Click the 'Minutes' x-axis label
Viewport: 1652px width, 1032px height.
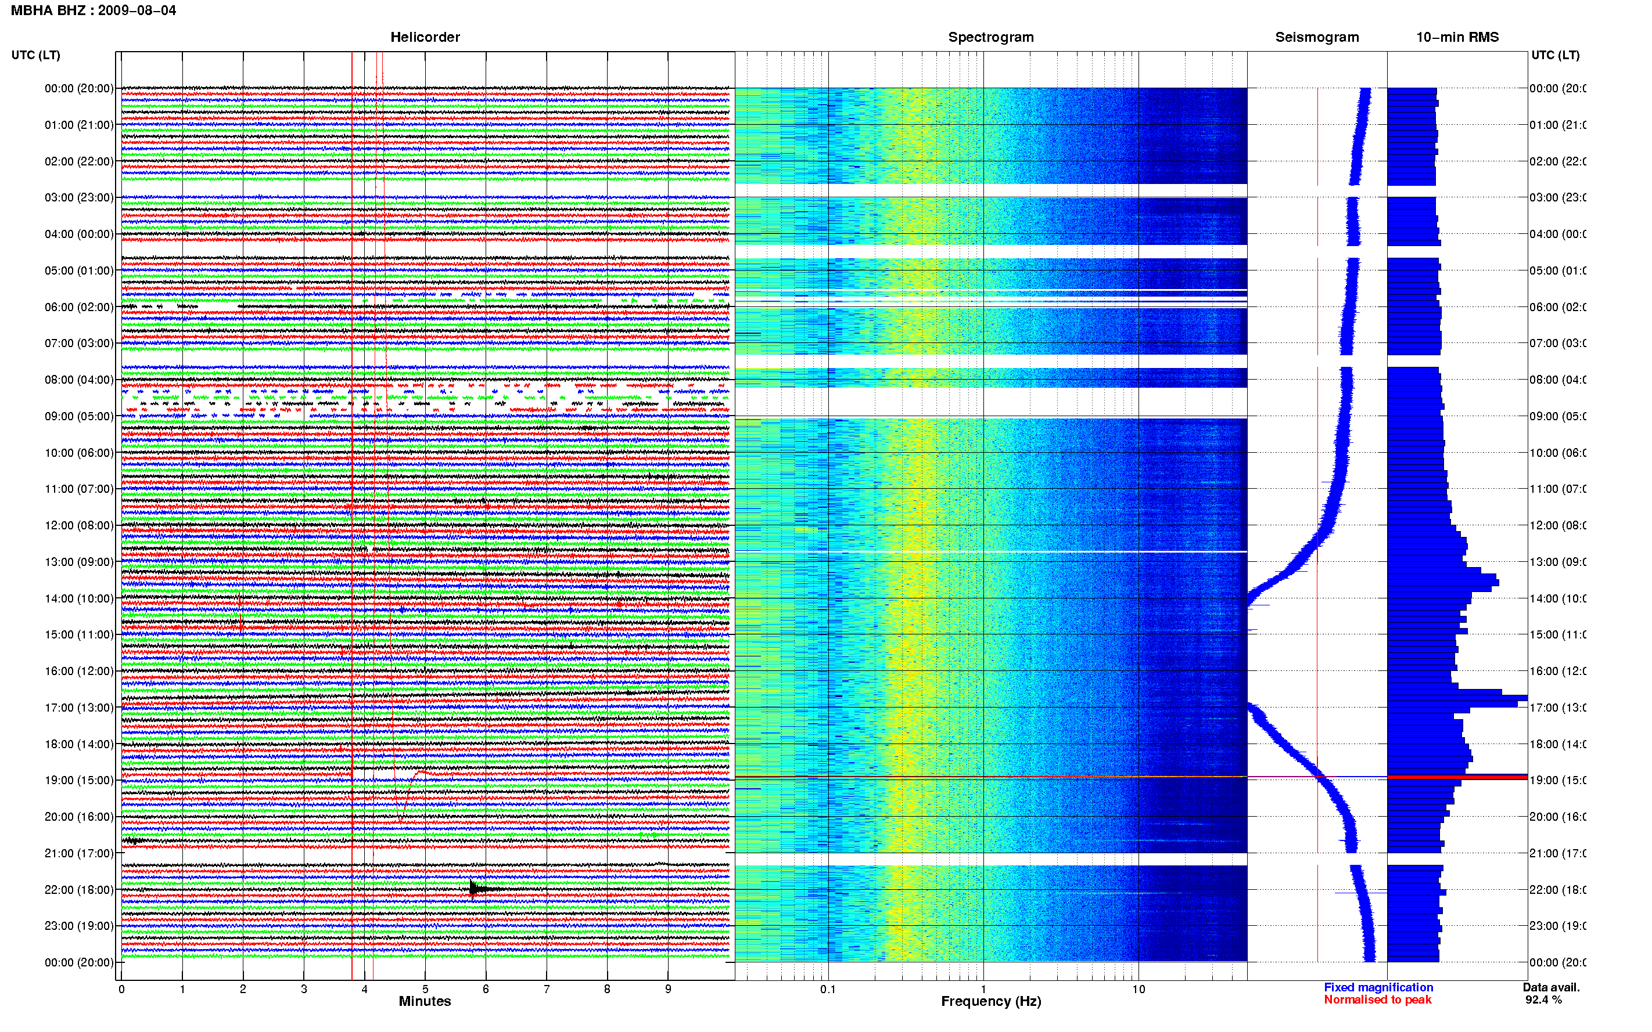[425, 1001]
